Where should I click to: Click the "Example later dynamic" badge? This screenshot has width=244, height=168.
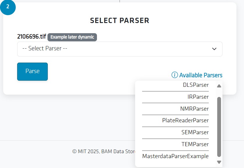tap(72, 37)
